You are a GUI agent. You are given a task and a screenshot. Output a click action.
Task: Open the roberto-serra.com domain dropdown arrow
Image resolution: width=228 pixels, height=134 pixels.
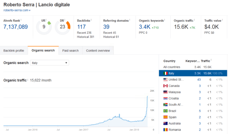[30, 10]
